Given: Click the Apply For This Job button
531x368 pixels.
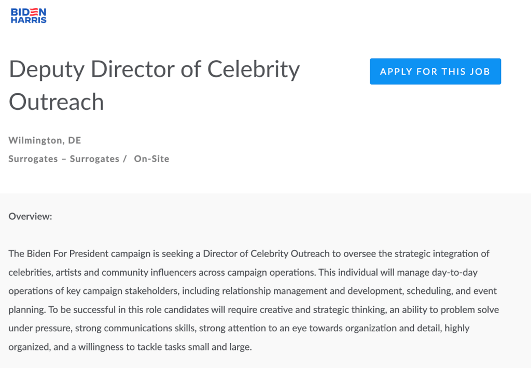Looking at the screenshot, I should pyautogui.click(x=435, y=72).
